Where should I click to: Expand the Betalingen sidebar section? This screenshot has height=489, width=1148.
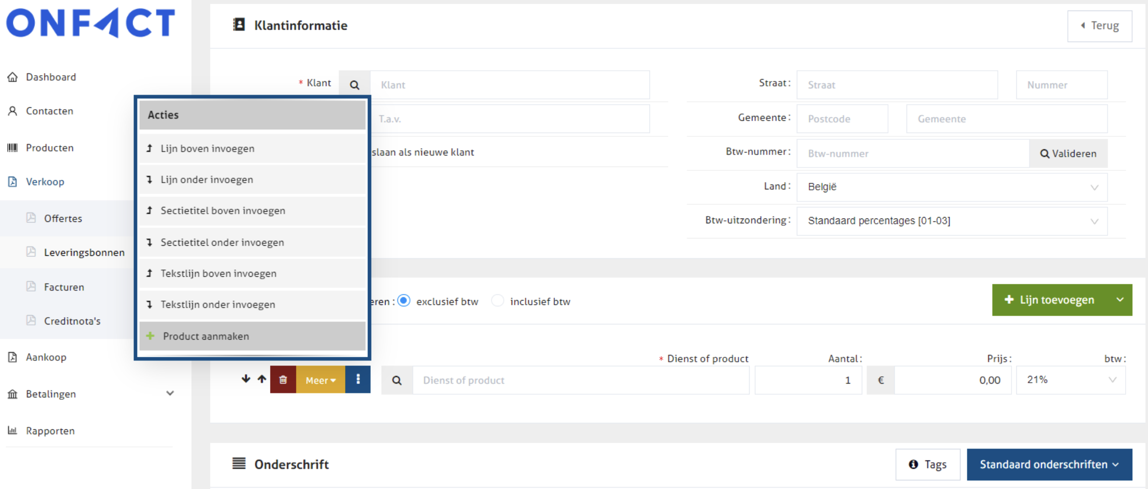[170, 394]
